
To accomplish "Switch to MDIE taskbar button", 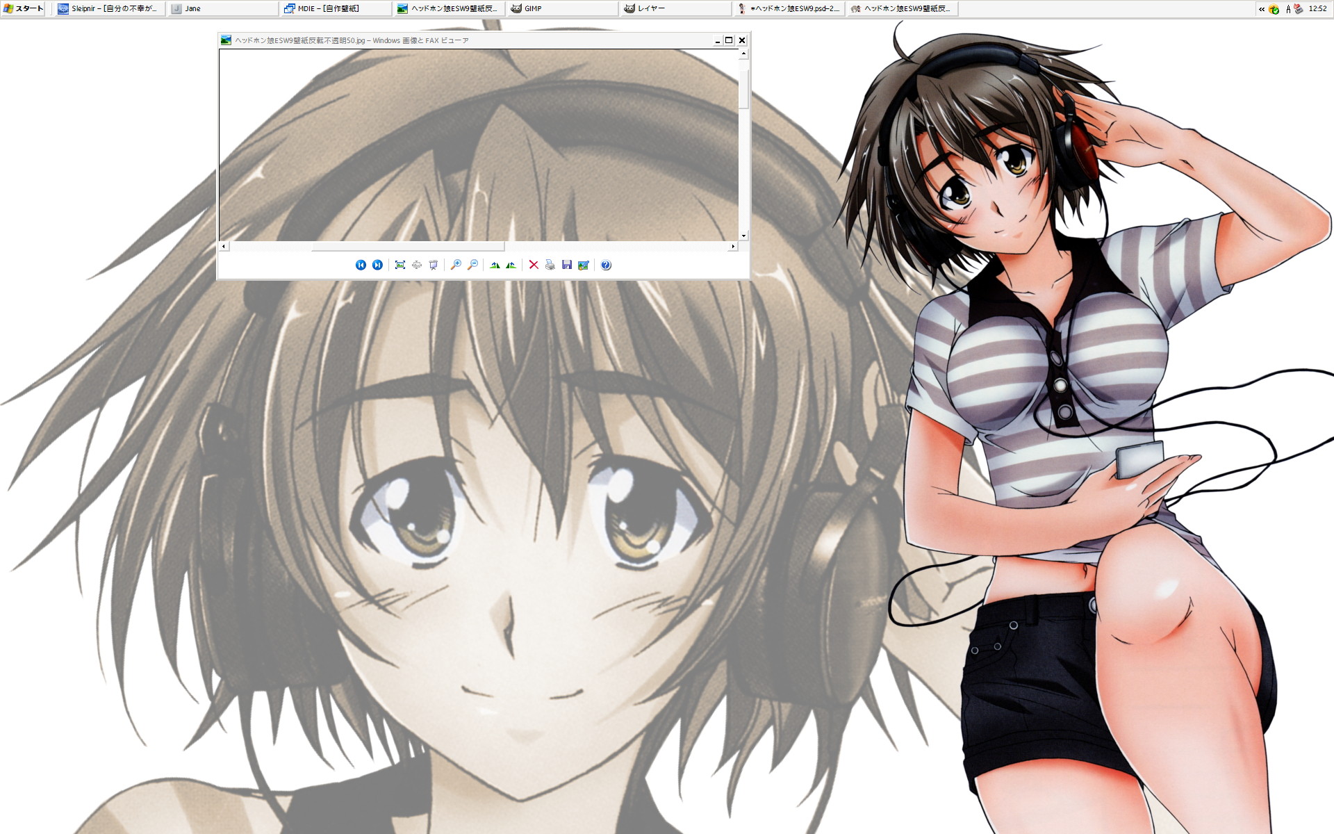I will click(336, 8).
